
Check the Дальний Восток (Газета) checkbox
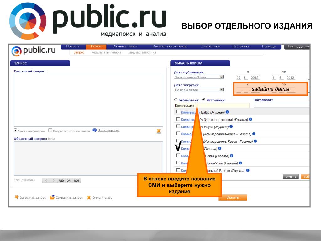[x=178, y=170]
